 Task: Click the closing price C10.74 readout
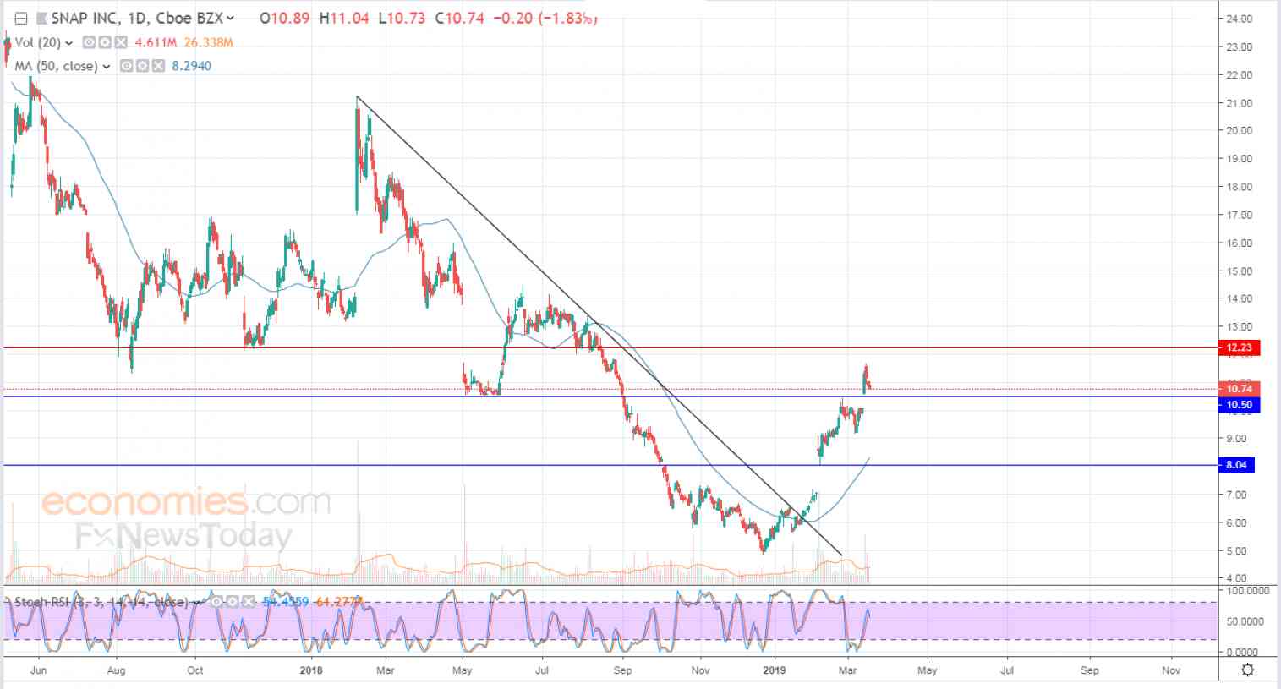(459, 18)
